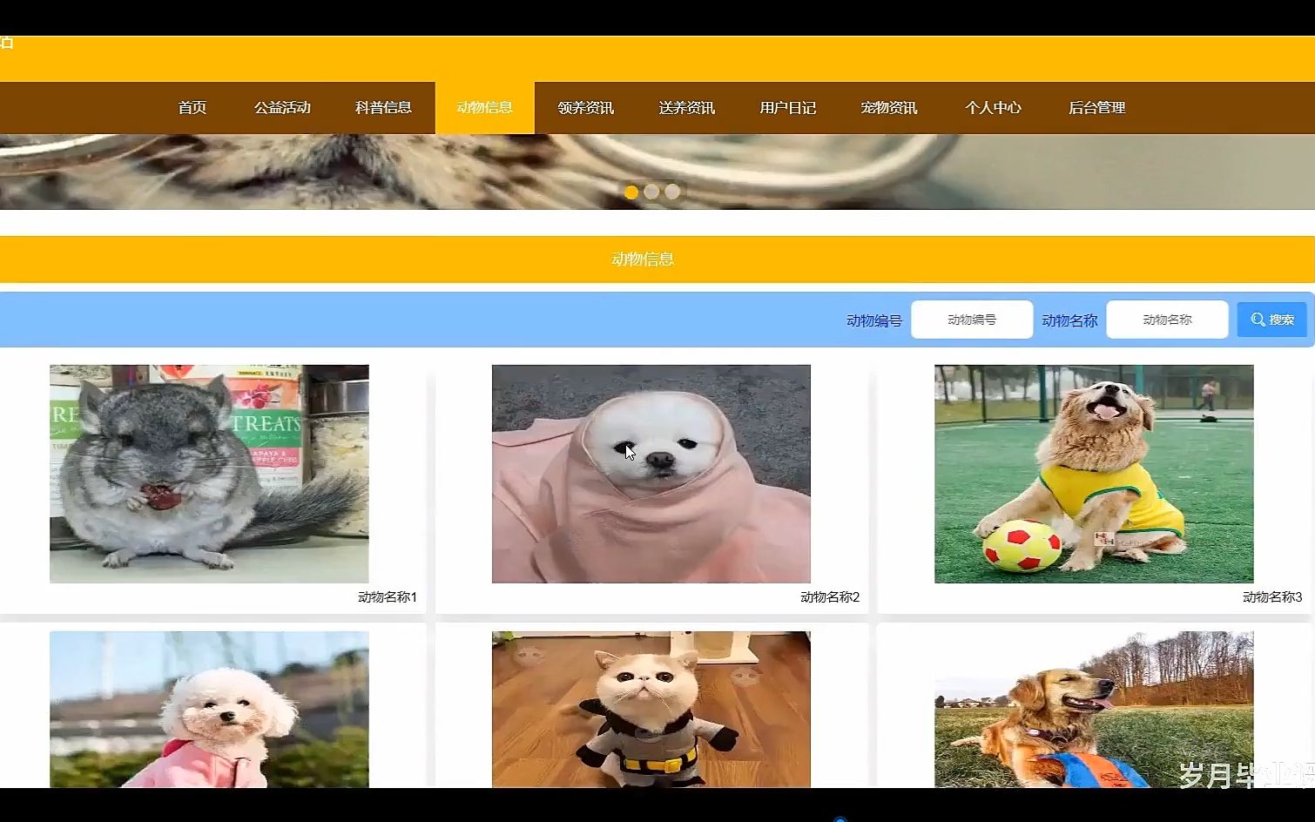Focus the 动物名称 search input field

[x=1167, y=320]
